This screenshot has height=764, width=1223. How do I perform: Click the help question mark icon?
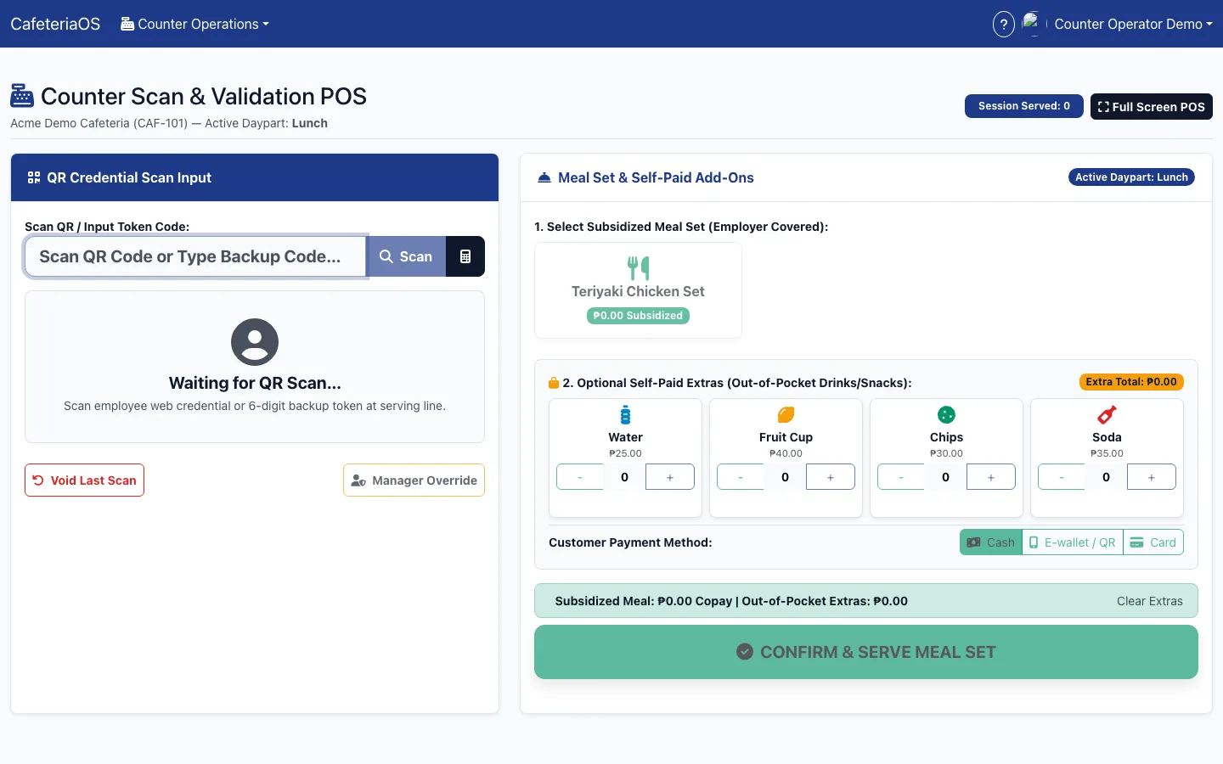(x=1004, y=24)
